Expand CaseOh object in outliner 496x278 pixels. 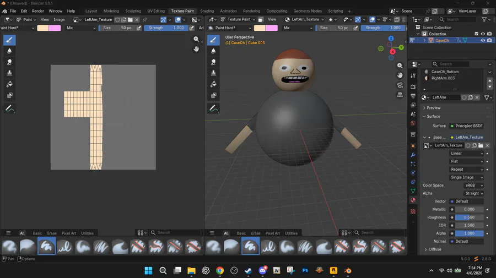point(424,40)
